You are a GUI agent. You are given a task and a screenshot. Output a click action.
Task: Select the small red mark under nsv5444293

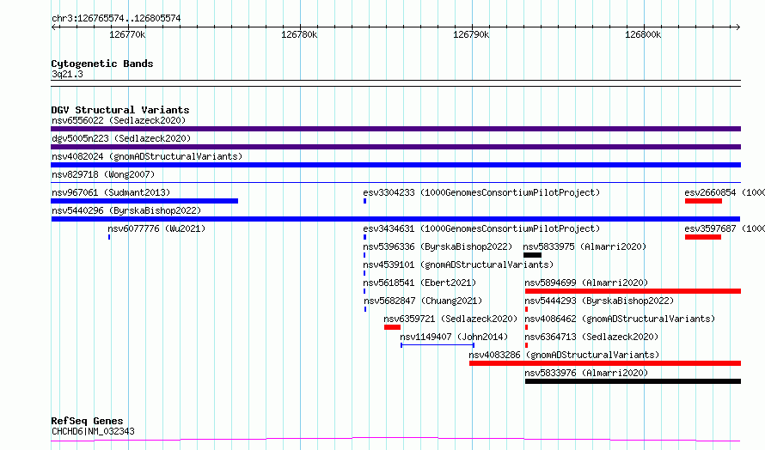click(x=526, y=309)
